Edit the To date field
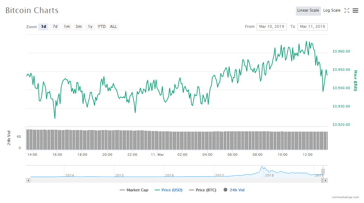The image size is (364, 203). pos(312,27)
